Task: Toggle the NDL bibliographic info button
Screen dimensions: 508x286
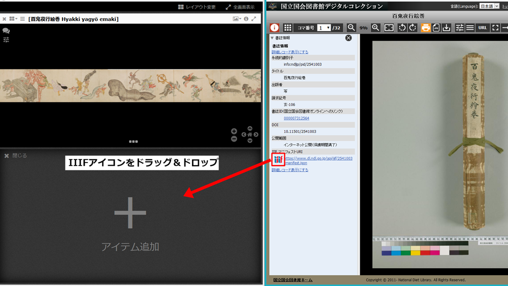Action: point(274,28)
